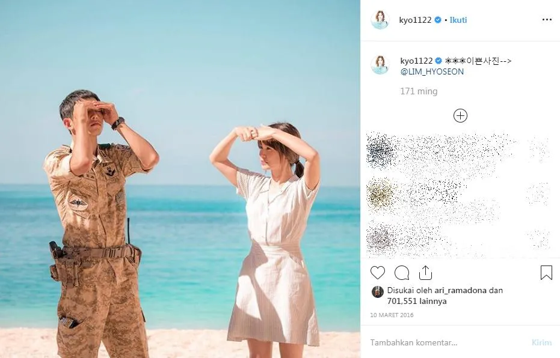Click the small liker avatar beside Disukai oleh

click(378, 292)
